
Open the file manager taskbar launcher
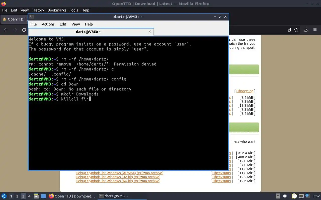coord(36,196)
